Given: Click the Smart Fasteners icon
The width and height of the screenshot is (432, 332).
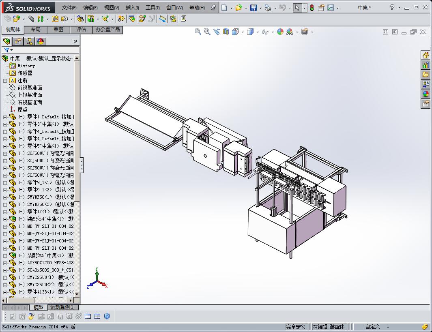Looking at the screenshot, I should [x=55, y=19].
